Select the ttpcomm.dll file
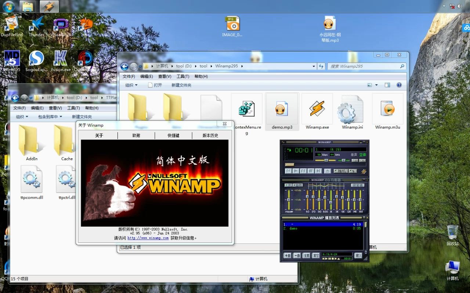The width and height of the screenshot is (470, 293). [32, 182]
